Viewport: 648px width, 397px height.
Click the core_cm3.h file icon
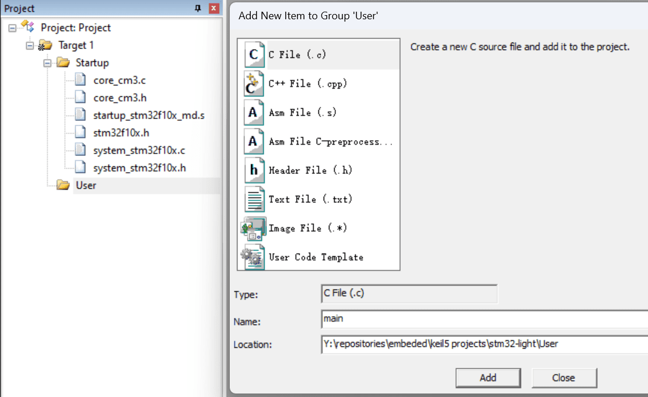coord(80,97)
